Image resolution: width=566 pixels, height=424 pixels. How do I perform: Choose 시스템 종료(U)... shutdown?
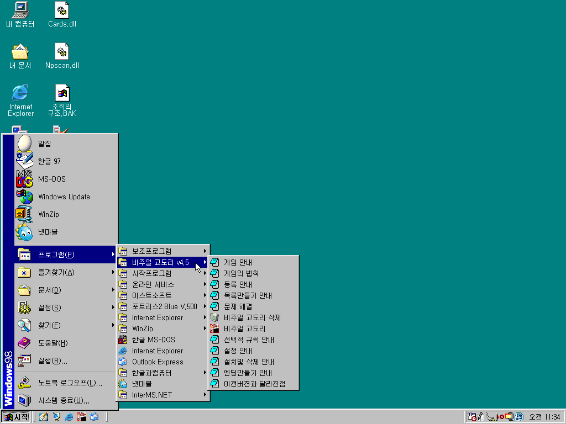pos(66,401)
